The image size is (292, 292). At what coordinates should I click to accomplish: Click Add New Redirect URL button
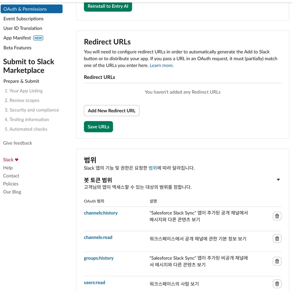click(x=111, y=111)
